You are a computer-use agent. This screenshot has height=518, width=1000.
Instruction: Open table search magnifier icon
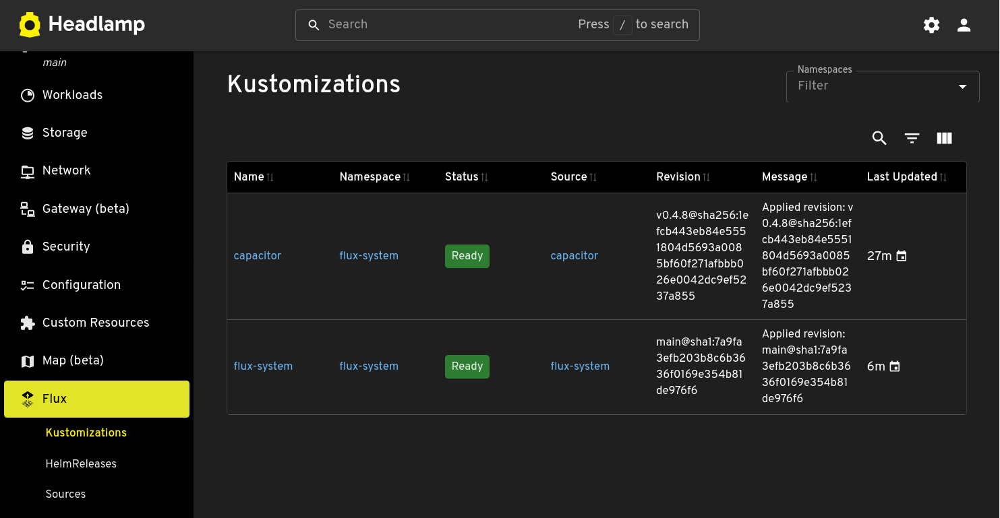[x=879, y=138]
